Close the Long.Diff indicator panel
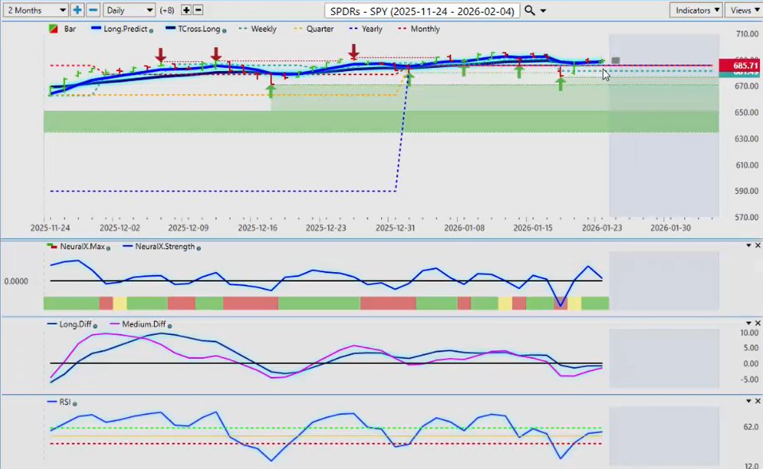 [757, 324]
